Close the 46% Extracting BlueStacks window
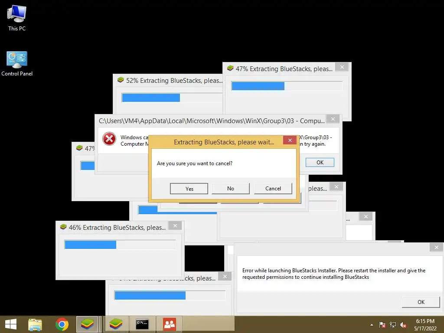The image size is (444, 333). tap(175, 225)
